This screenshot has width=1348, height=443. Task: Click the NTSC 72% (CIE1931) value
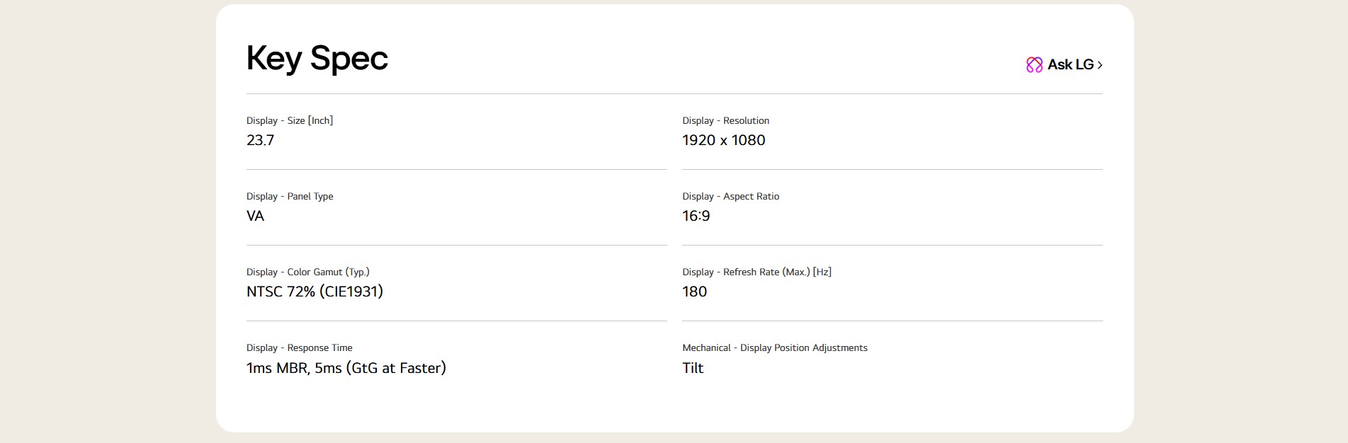click(x=315, y=292)
